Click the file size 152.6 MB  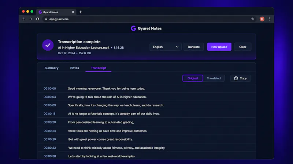[85, 53]
